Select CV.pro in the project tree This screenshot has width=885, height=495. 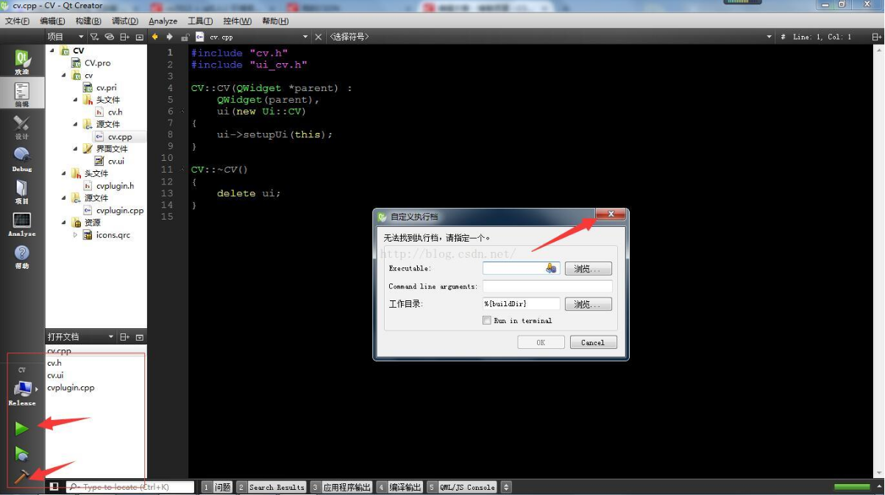pyautogui.click(x=97, y=63)
